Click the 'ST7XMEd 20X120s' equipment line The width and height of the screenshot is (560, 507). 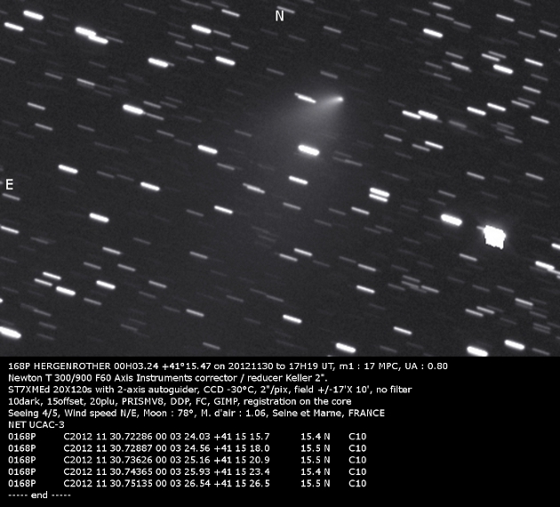(210, 390)
